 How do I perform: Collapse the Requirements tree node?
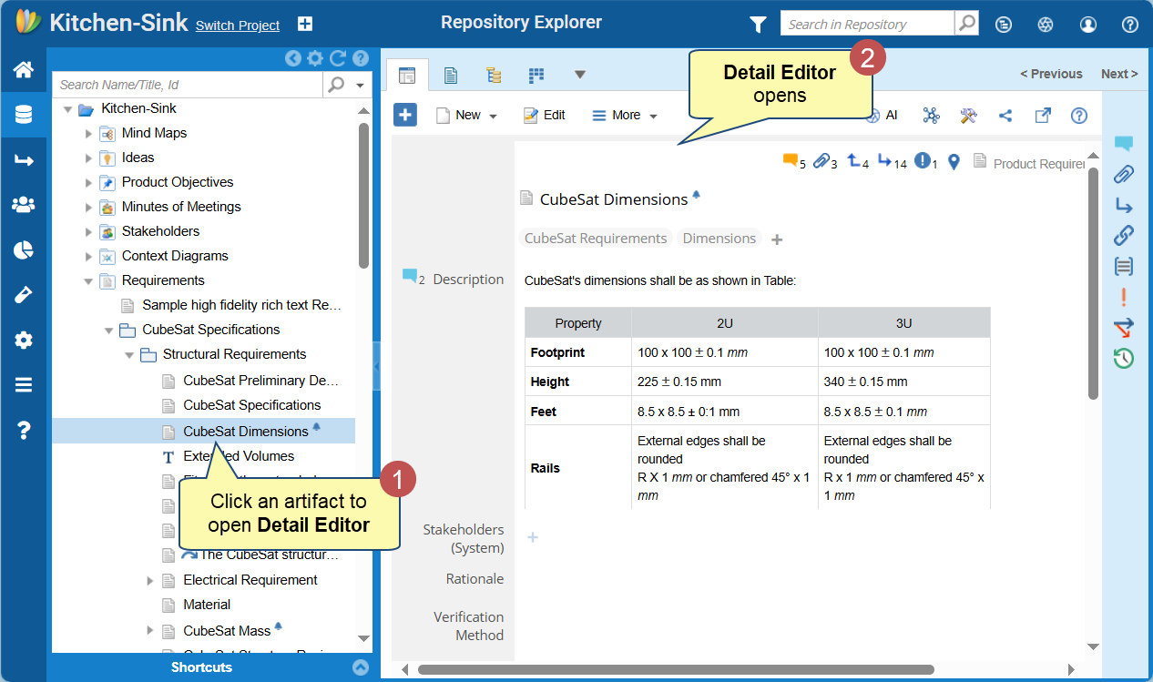click(x=88, y=280)
